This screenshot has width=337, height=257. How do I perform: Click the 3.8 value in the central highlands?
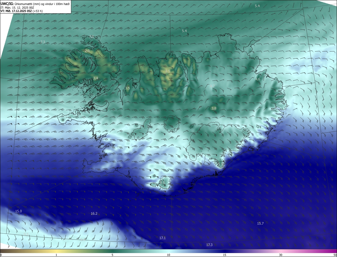214,108
